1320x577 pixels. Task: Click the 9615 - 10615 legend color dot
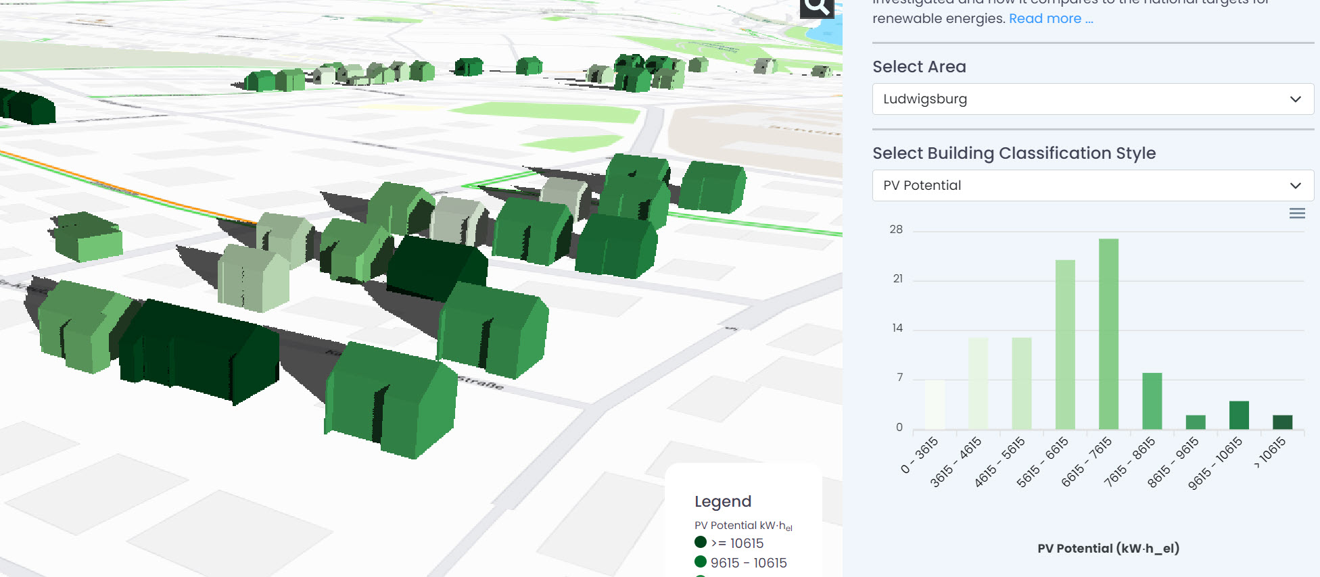pos(701,561)
